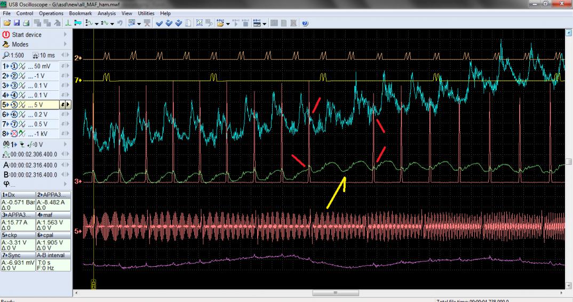Click the single blue checkmark toolbar icon

coord(159,23)
